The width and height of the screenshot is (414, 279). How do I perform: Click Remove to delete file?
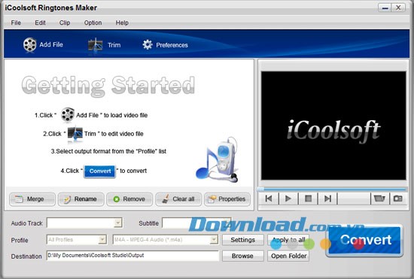click(x=129, y=199)
